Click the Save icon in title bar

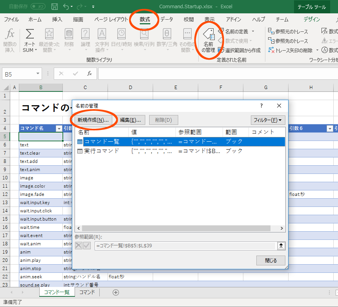[54, 7]
